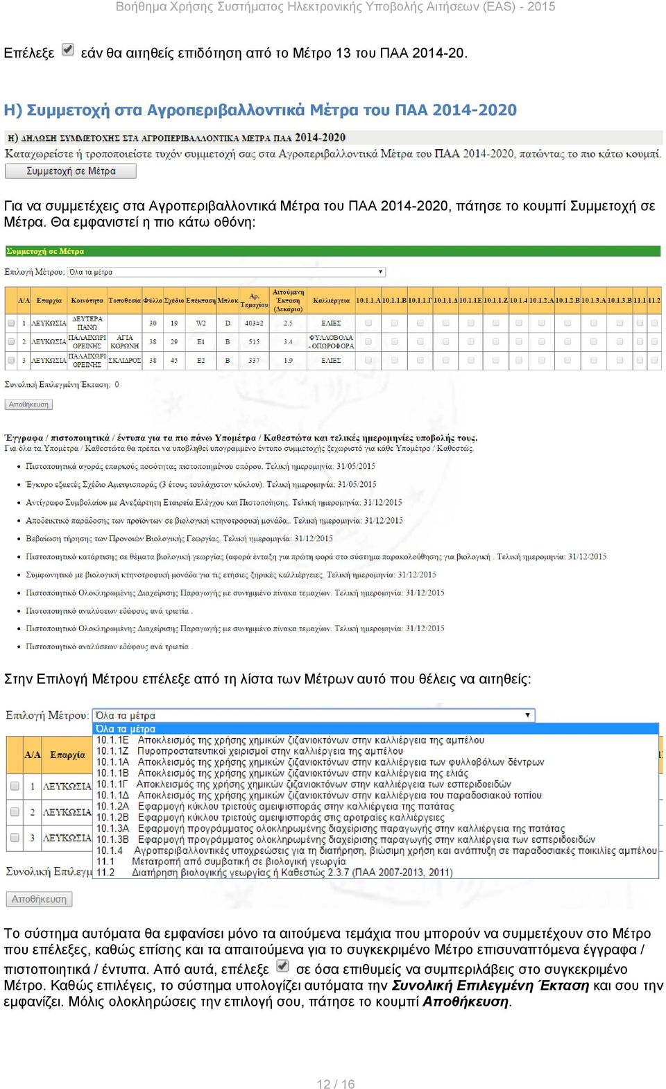Choose option 10.1.1Β καλλιέργεια της ελιάς
Viewport: 666px width, 1089px height.
click(x=375, y=773)
